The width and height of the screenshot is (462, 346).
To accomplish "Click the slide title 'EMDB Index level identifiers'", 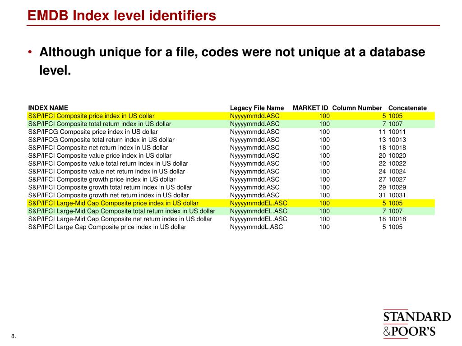I will (122, 16).
